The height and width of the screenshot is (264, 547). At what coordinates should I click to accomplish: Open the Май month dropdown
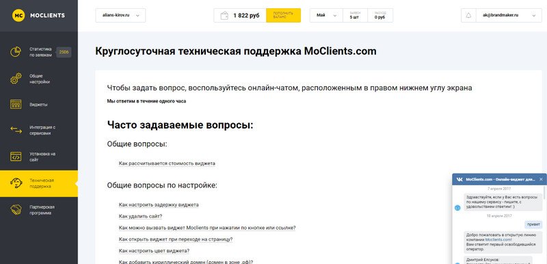(326, 15)
